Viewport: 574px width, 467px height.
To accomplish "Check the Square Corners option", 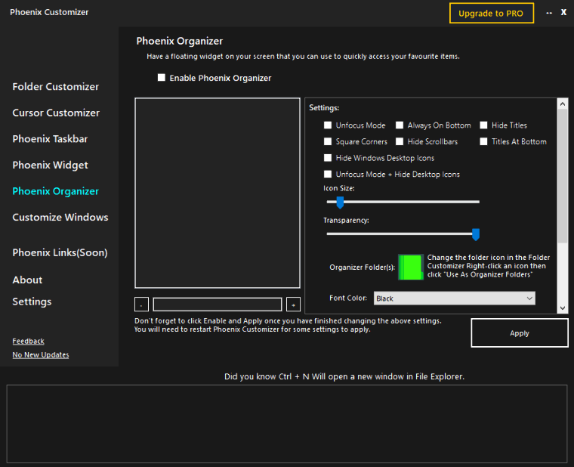I will pos(328,141).
